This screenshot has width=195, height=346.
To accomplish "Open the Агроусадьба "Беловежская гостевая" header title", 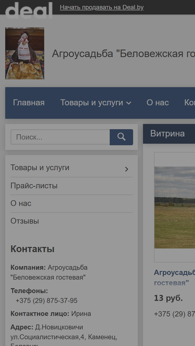I will 123,53.
